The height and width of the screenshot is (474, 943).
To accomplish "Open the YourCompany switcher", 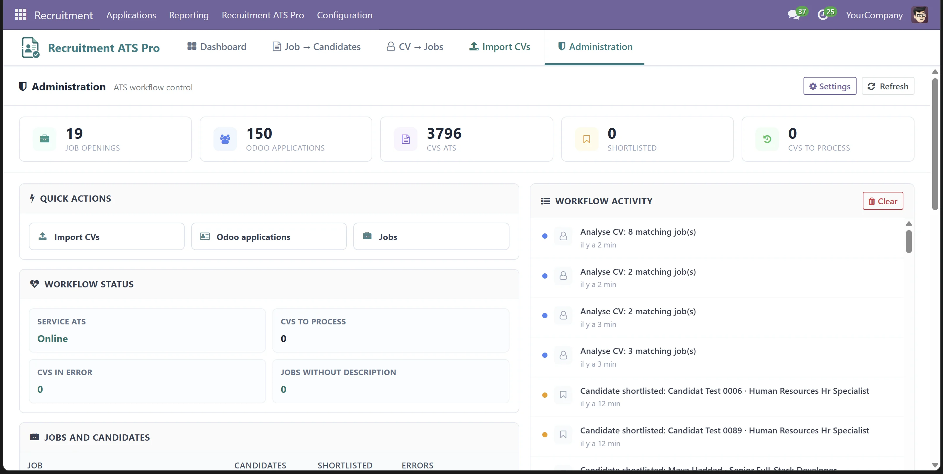I will (874, 15).
